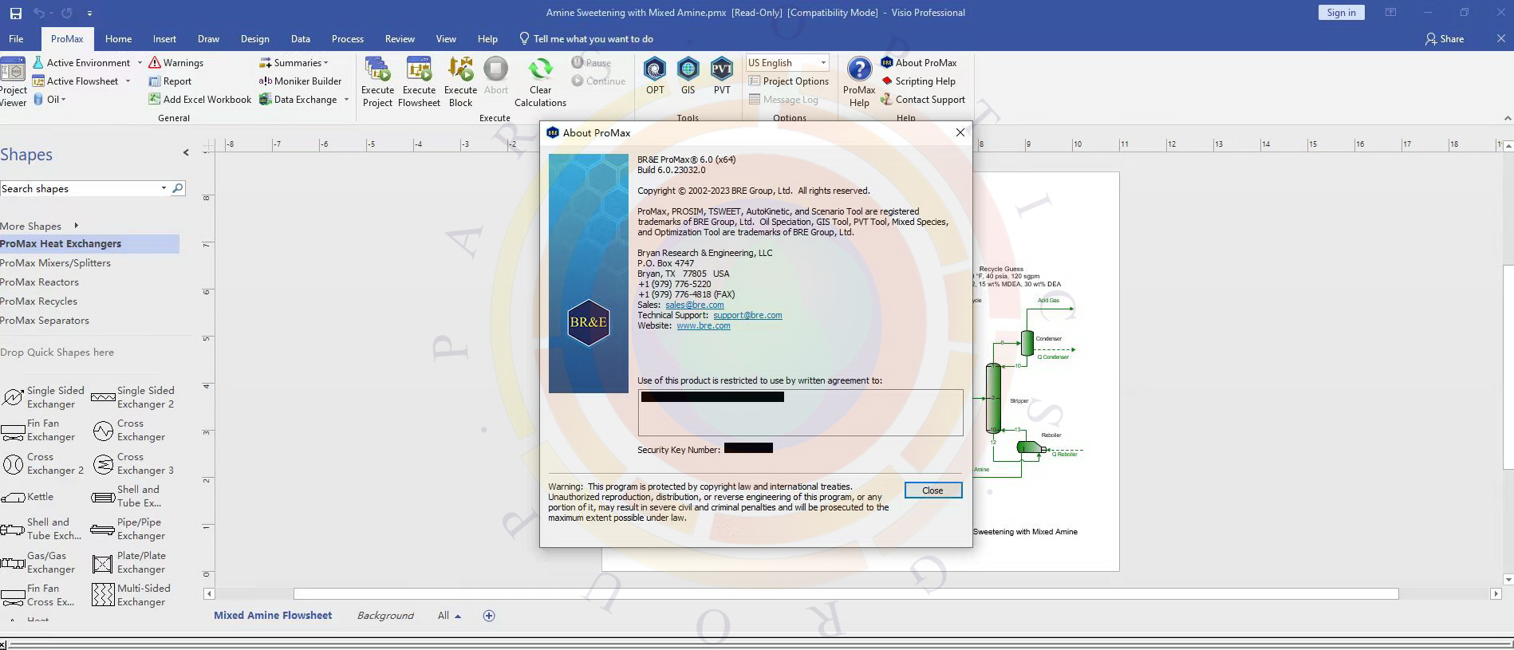Expand the Oil dropdown

(63, 99)
